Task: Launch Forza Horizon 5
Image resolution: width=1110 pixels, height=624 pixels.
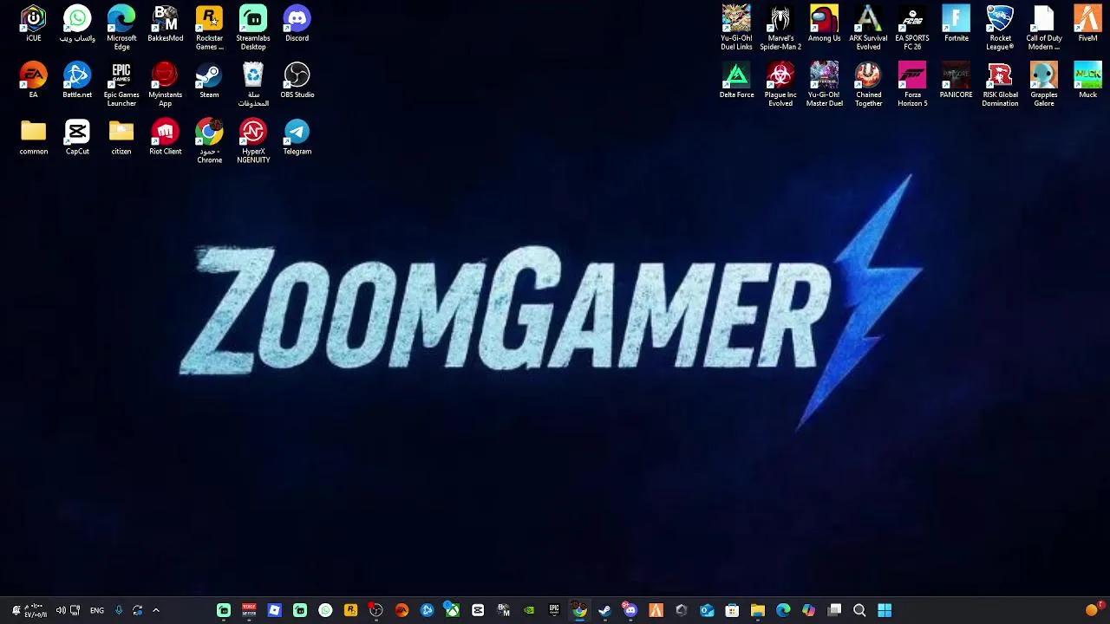Action: 911,78
